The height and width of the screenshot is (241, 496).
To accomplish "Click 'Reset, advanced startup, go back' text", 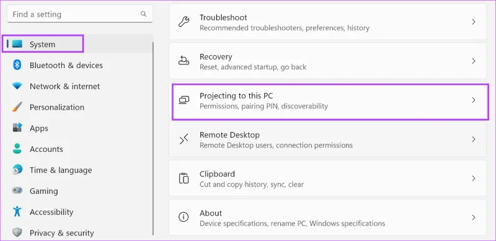I will tap(253, 67).
